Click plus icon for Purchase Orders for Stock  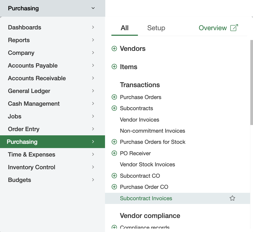tap(114, 142)
